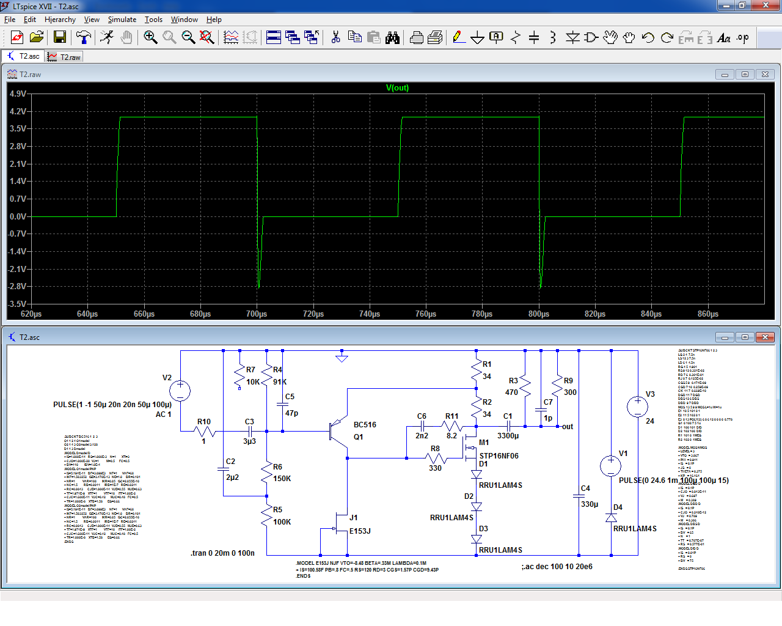This screenshot has width=782, height=626.
Task: Maximize the T2.raw waveform window
Action: (745, 74)
